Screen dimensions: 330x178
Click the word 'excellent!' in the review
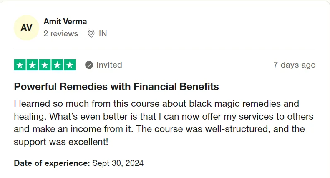coord(88,142)
